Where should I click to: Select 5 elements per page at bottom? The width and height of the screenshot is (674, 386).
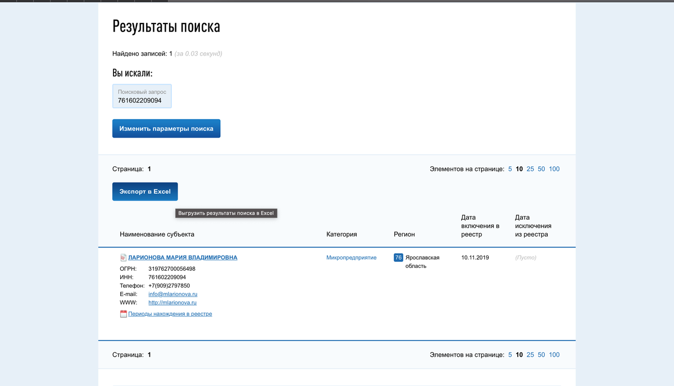click(509, 355)
